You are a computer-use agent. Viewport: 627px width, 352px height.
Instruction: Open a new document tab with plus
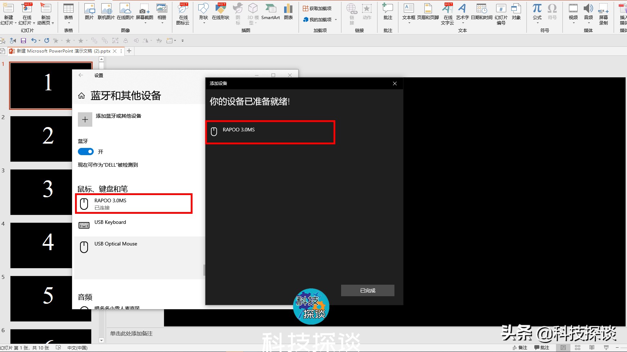(129, 51)
